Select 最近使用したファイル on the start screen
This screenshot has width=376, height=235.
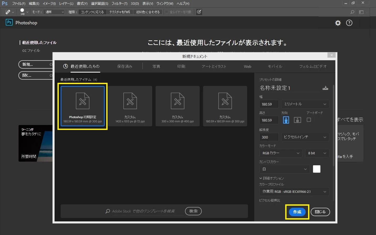(x=39, y=43)
